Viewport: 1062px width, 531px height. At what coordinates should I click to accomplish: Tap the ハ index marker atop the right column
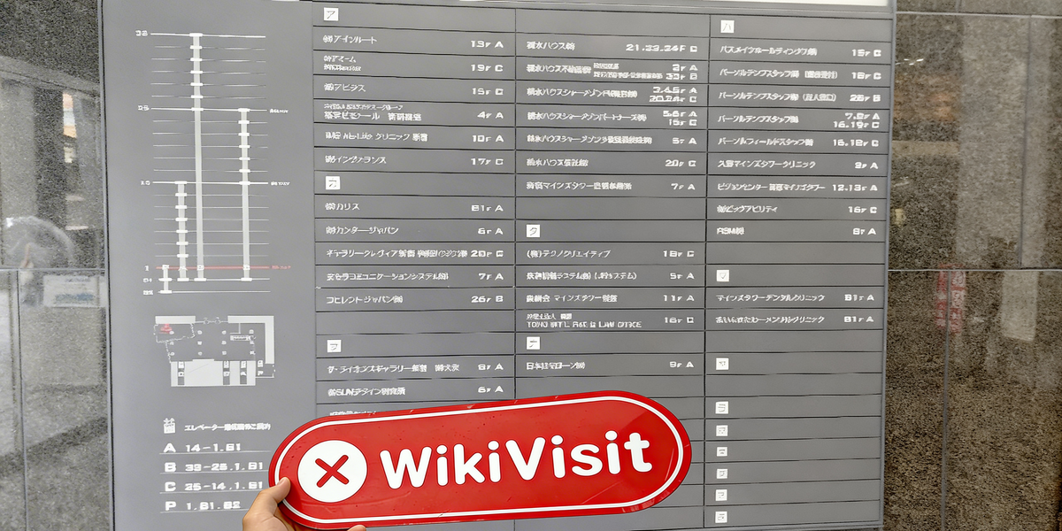727,27
